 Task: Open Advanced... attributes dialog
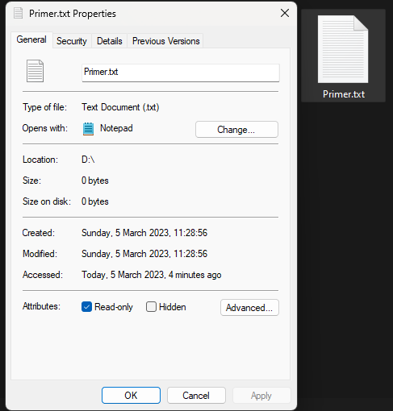tap(249, 308)
